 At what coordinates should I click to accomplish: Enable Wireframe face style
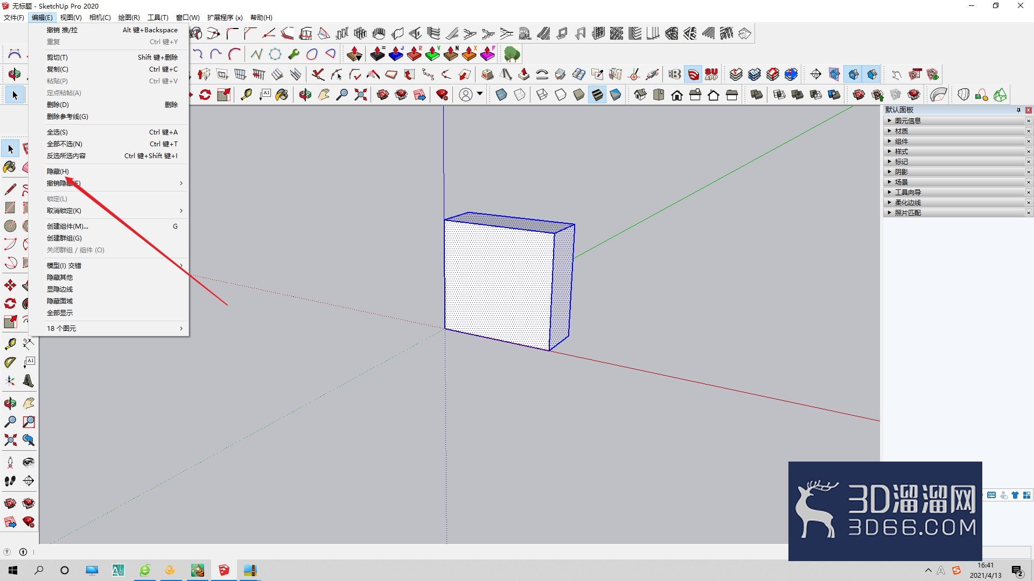click(x=542, y=95)
